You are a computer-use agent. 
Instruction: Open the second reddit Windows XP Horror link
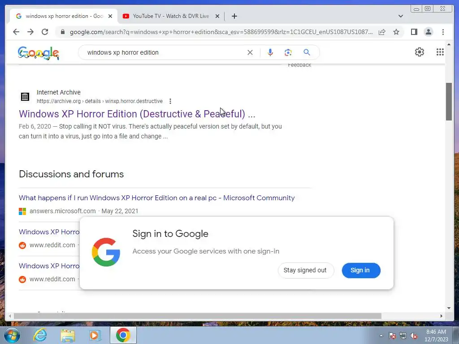click(49, 266)
